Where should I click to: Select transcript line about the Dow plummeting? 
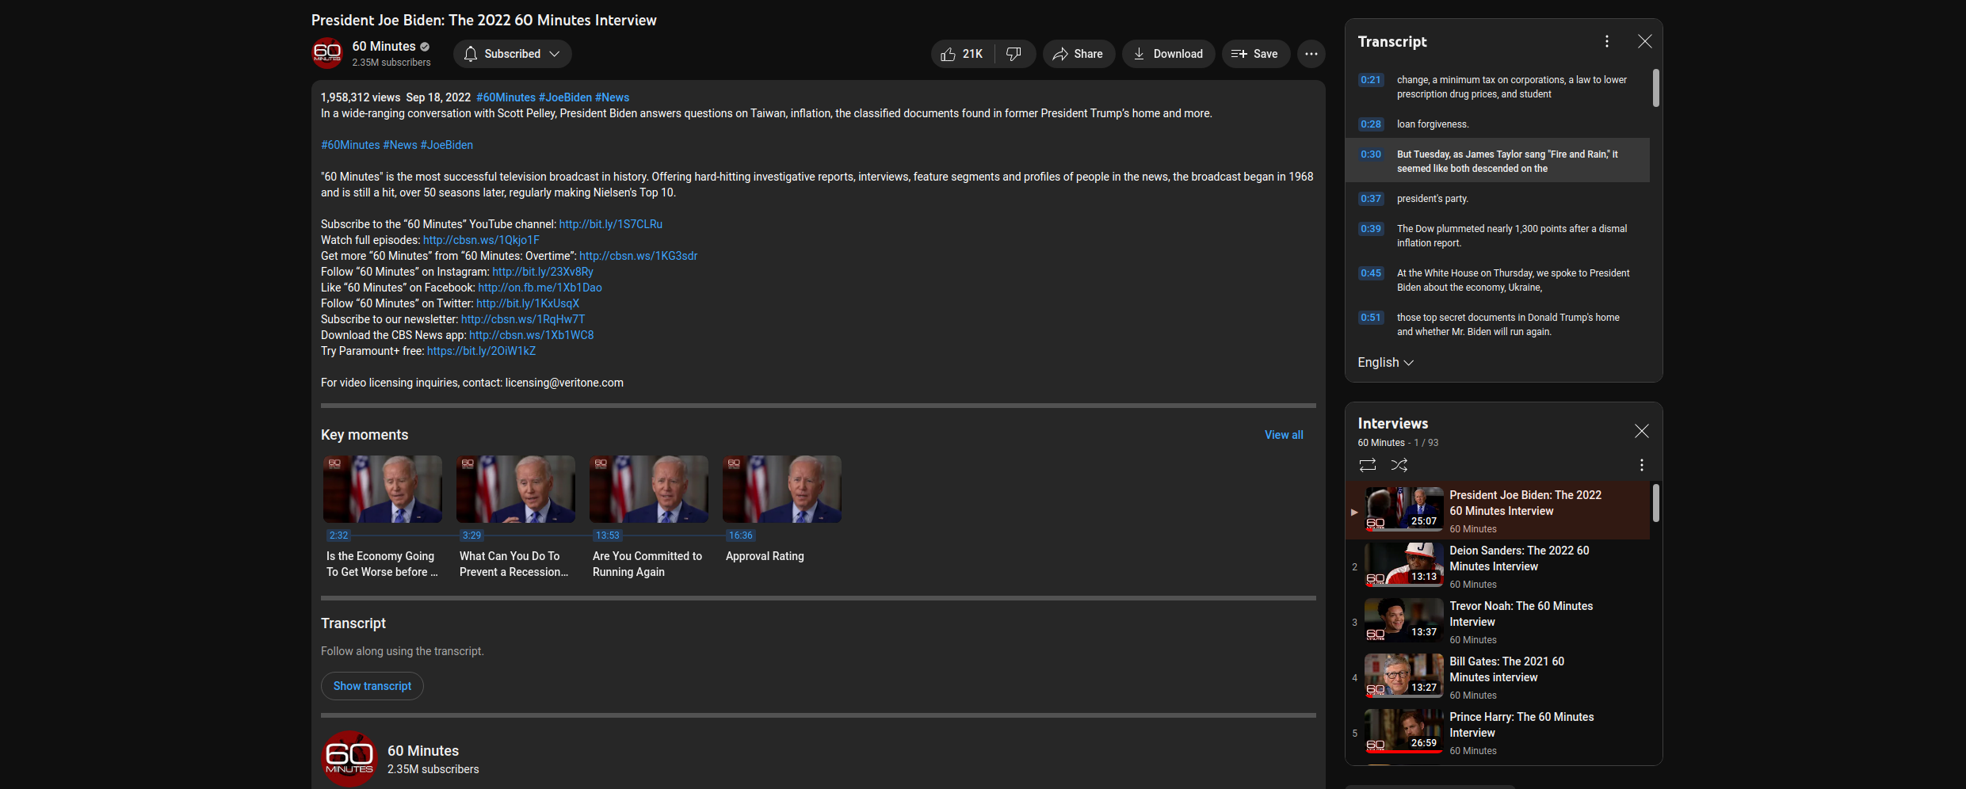[1498, 235]
